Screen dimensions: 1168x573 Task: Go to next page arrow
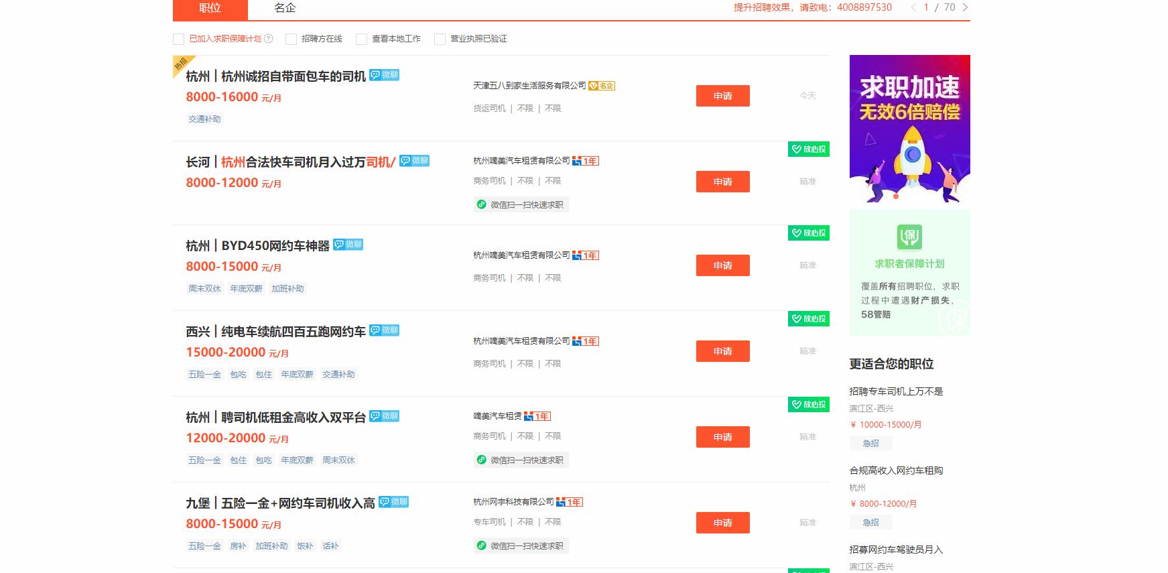point(965,7)
